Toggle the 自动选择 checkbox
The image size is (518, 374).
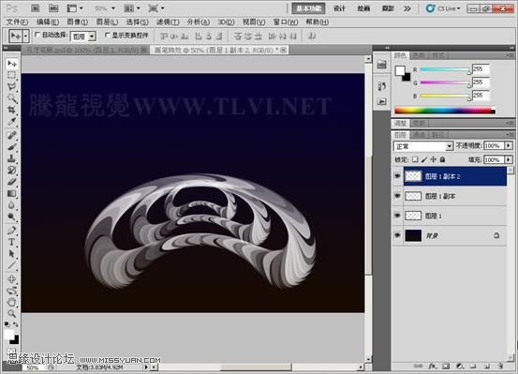click(x=37, y=35)
